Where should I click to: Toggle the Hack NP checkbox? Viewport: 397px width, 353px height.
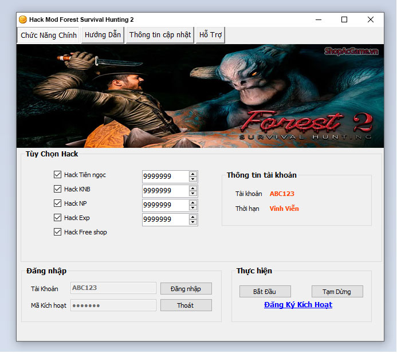[57, 203]
